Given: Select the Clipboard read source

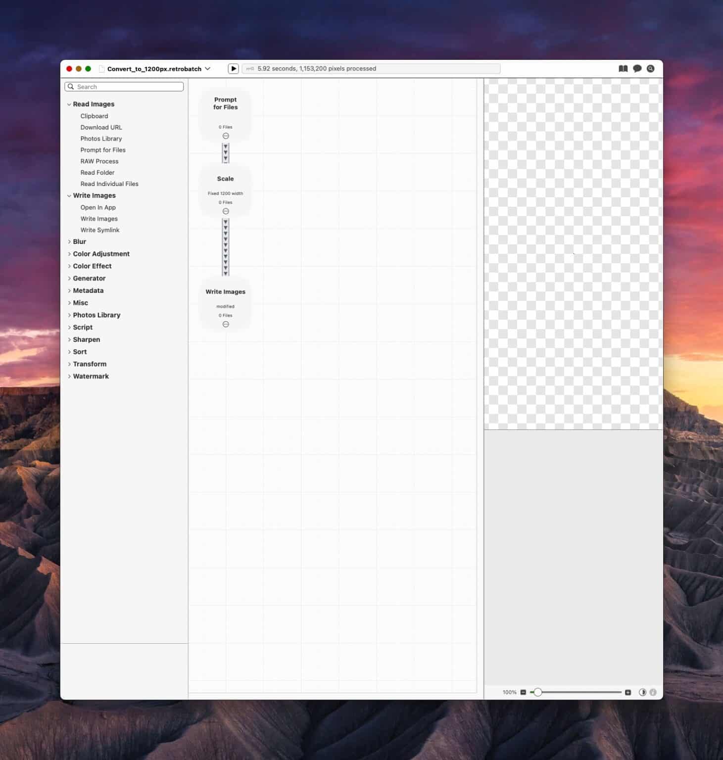Looking at the screenshot, I should point(94,116).
